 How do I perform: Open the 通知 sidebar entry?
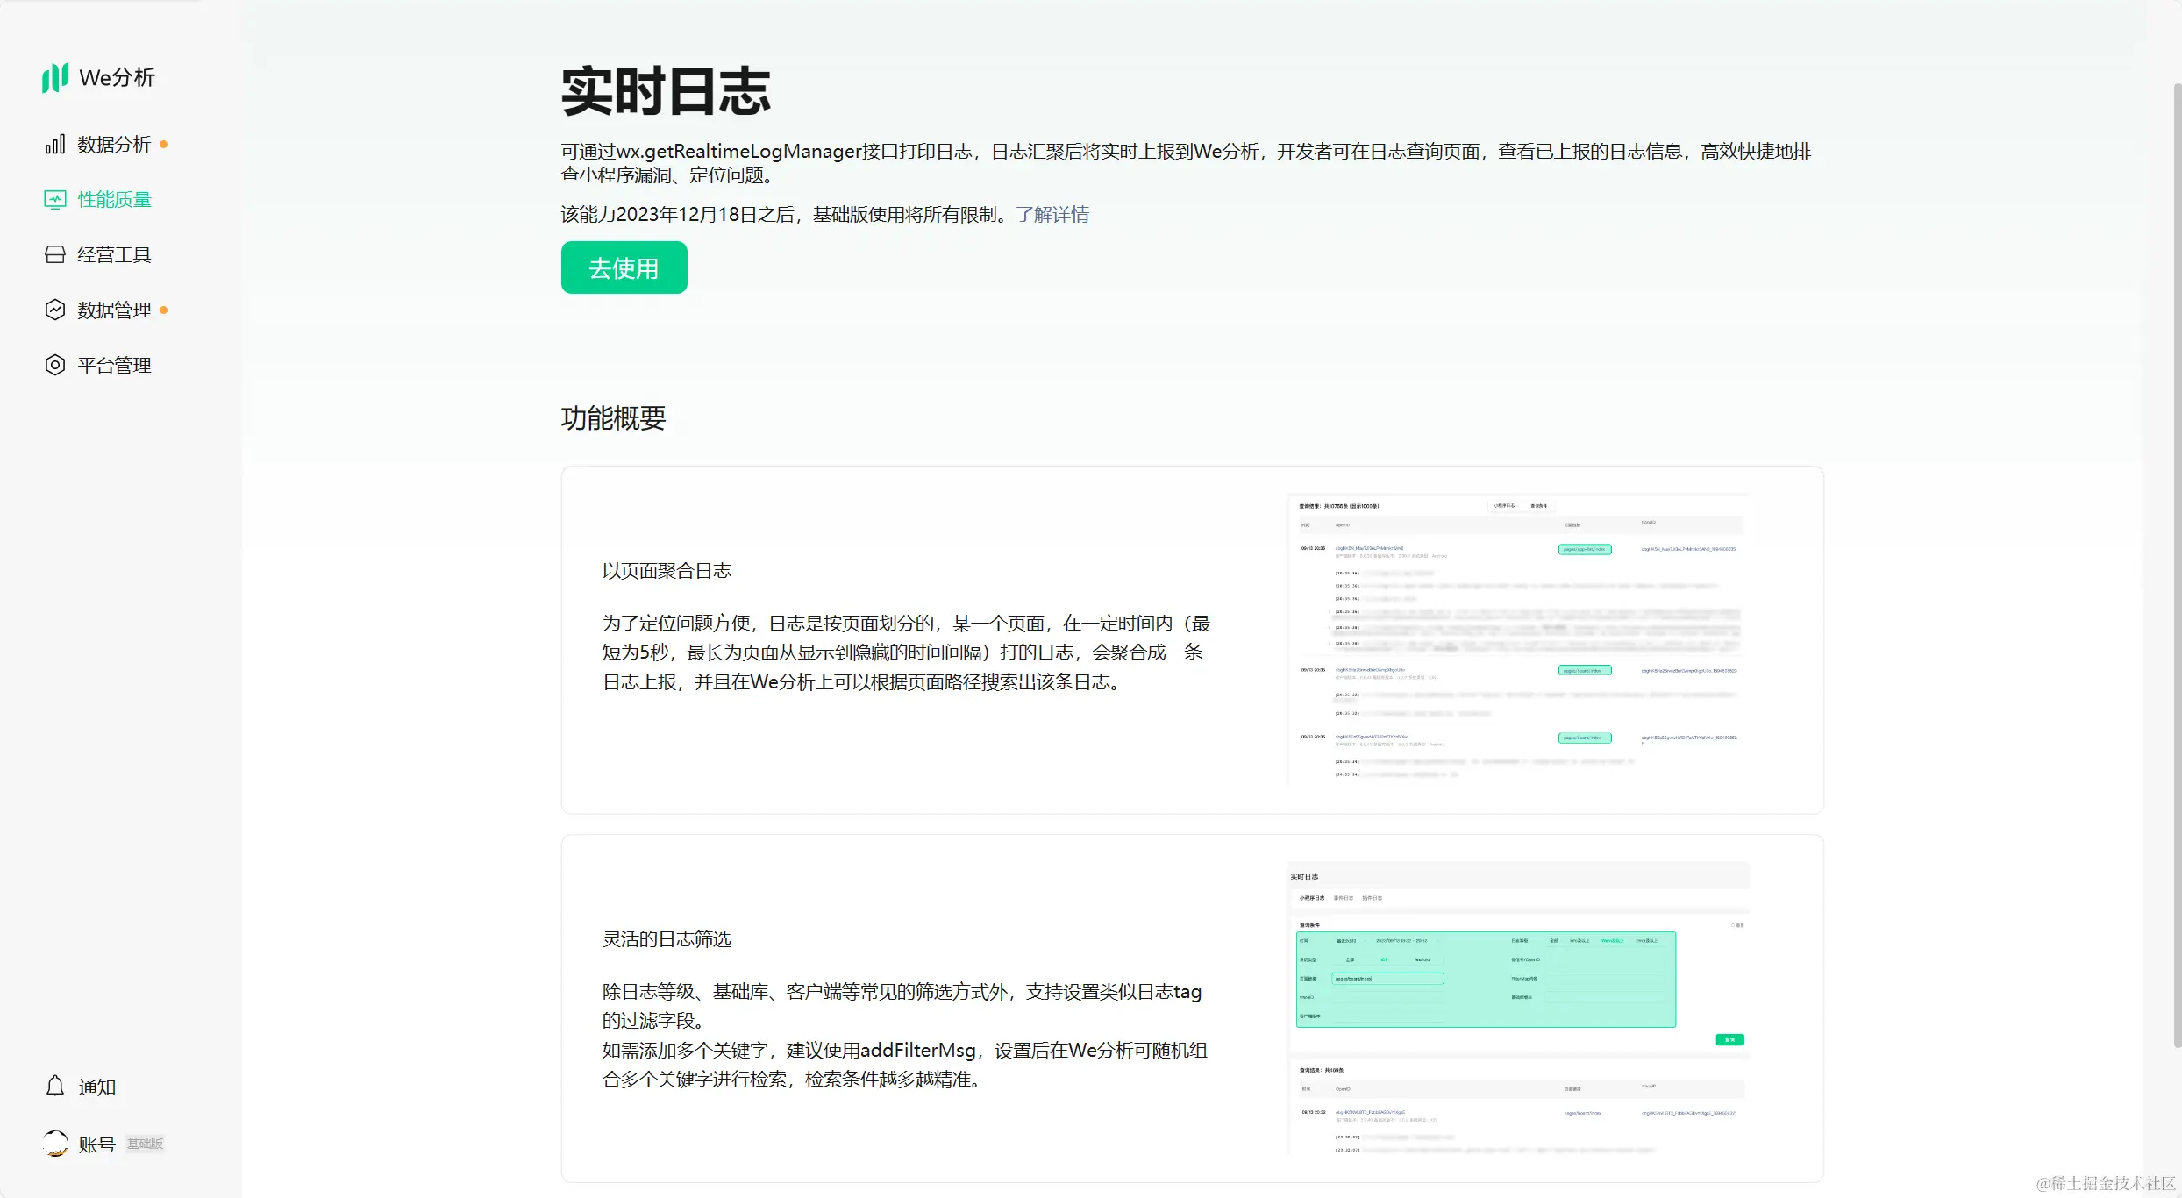81,1087
